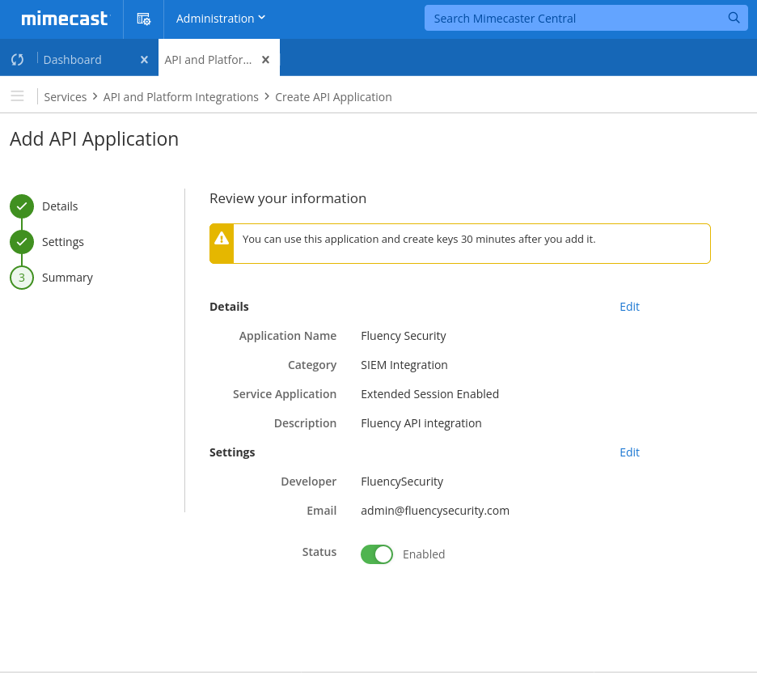The image size is (757, 679).
Task: Click the Review your information heading
Action: (x=288, y=198)
